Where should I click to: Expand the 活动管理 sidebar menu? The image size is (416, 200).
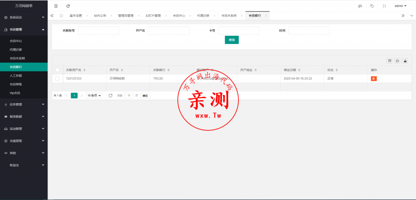coord(24,129)
